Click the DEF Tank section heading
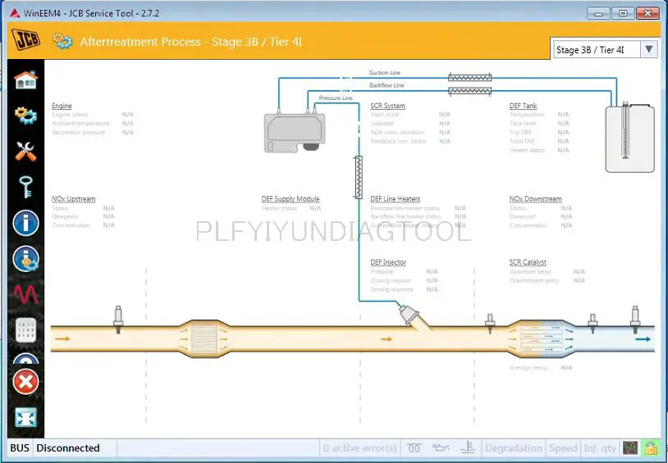Viewport: 668px width, 463px height. (523, 106)
